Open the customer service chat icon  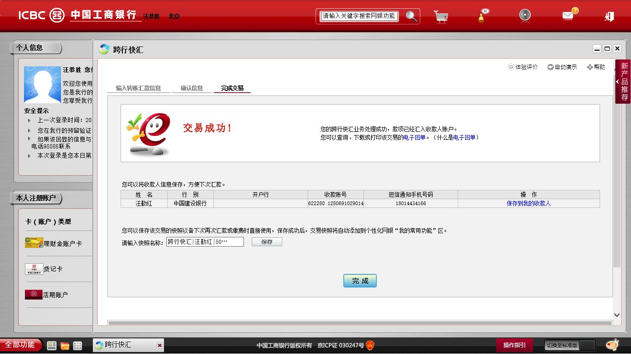[482, 16]
